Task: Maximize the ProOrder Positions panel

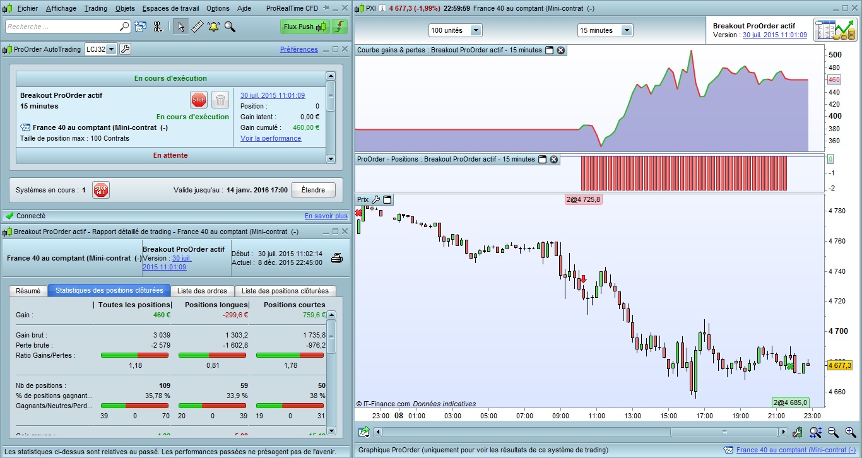Action: point(542,159)
